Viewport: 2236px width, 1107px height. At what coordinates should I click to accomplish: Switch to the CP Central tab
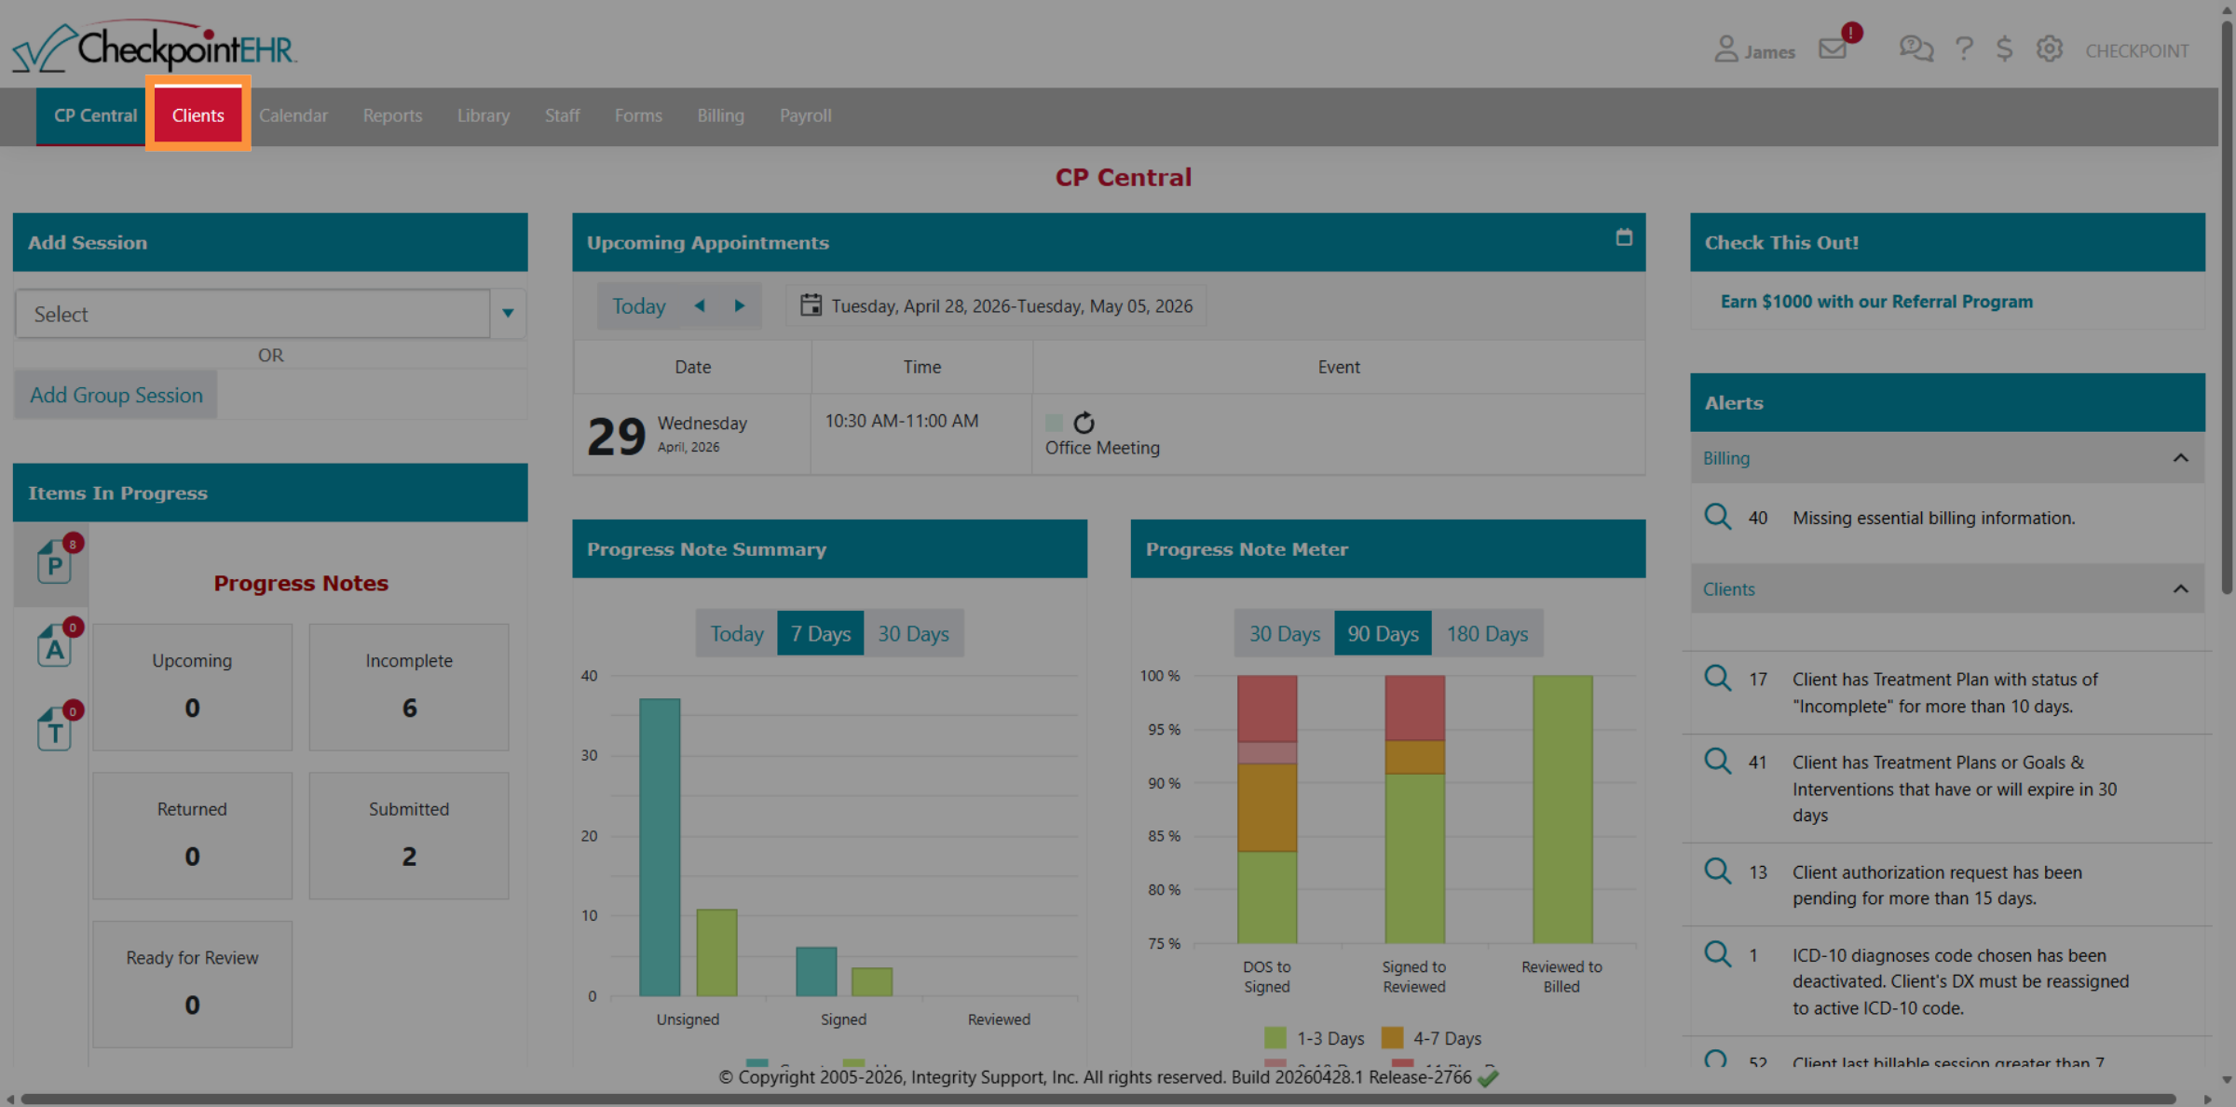coord(95,115)
